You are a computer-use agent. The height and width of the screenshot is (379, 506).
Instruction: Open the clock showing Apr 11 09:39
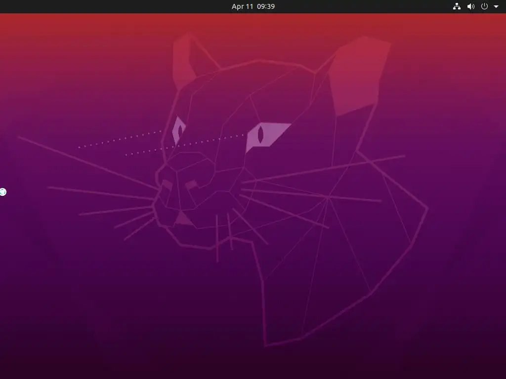pos(253,6)
